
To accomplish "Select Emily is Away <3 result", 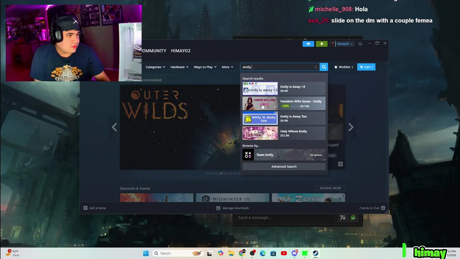I will tap(284, 88).
